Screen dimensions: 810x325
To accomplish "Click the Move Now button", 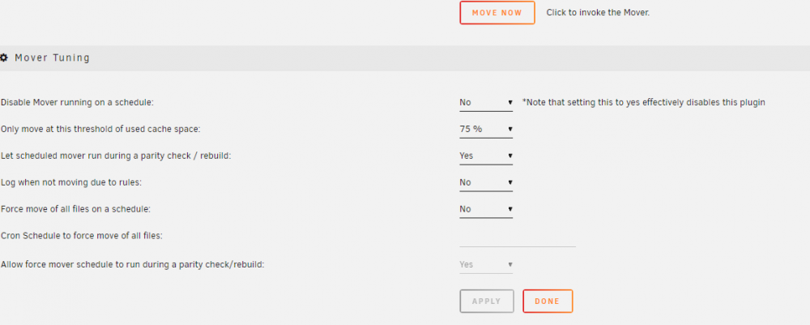I will click(x=497, y=13).
